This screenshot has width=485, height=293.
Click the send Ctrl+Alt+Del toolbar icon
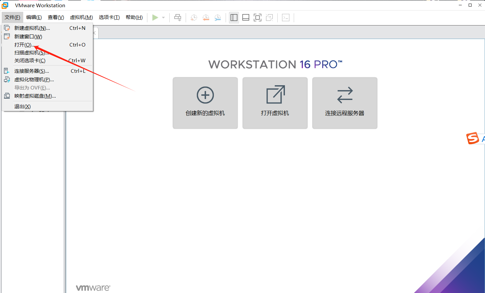coord(178,18)
